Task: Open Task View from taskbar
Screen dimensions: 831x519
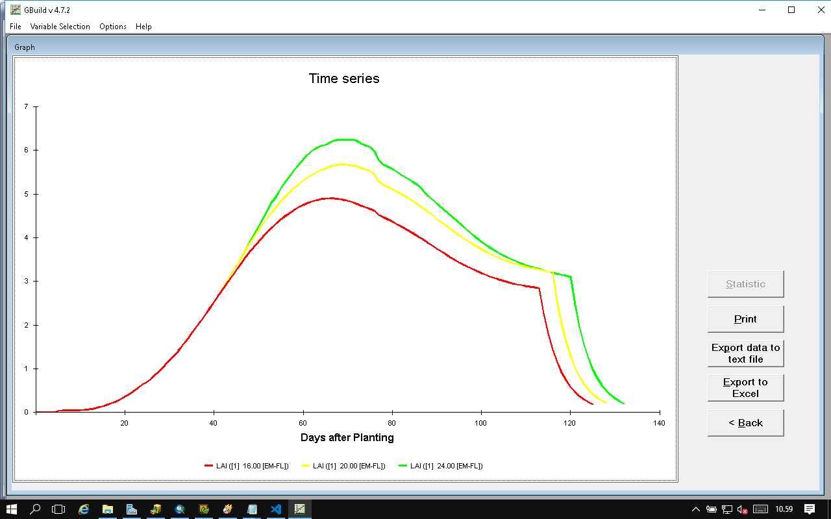Action: tap(59, 509)
